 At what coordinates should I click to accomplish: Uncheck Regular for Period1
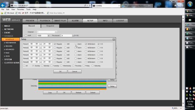point(55,44)
